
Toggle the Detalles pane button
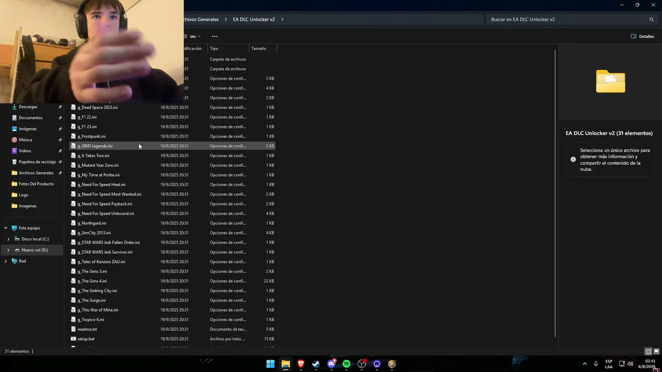tap(642, 36)
